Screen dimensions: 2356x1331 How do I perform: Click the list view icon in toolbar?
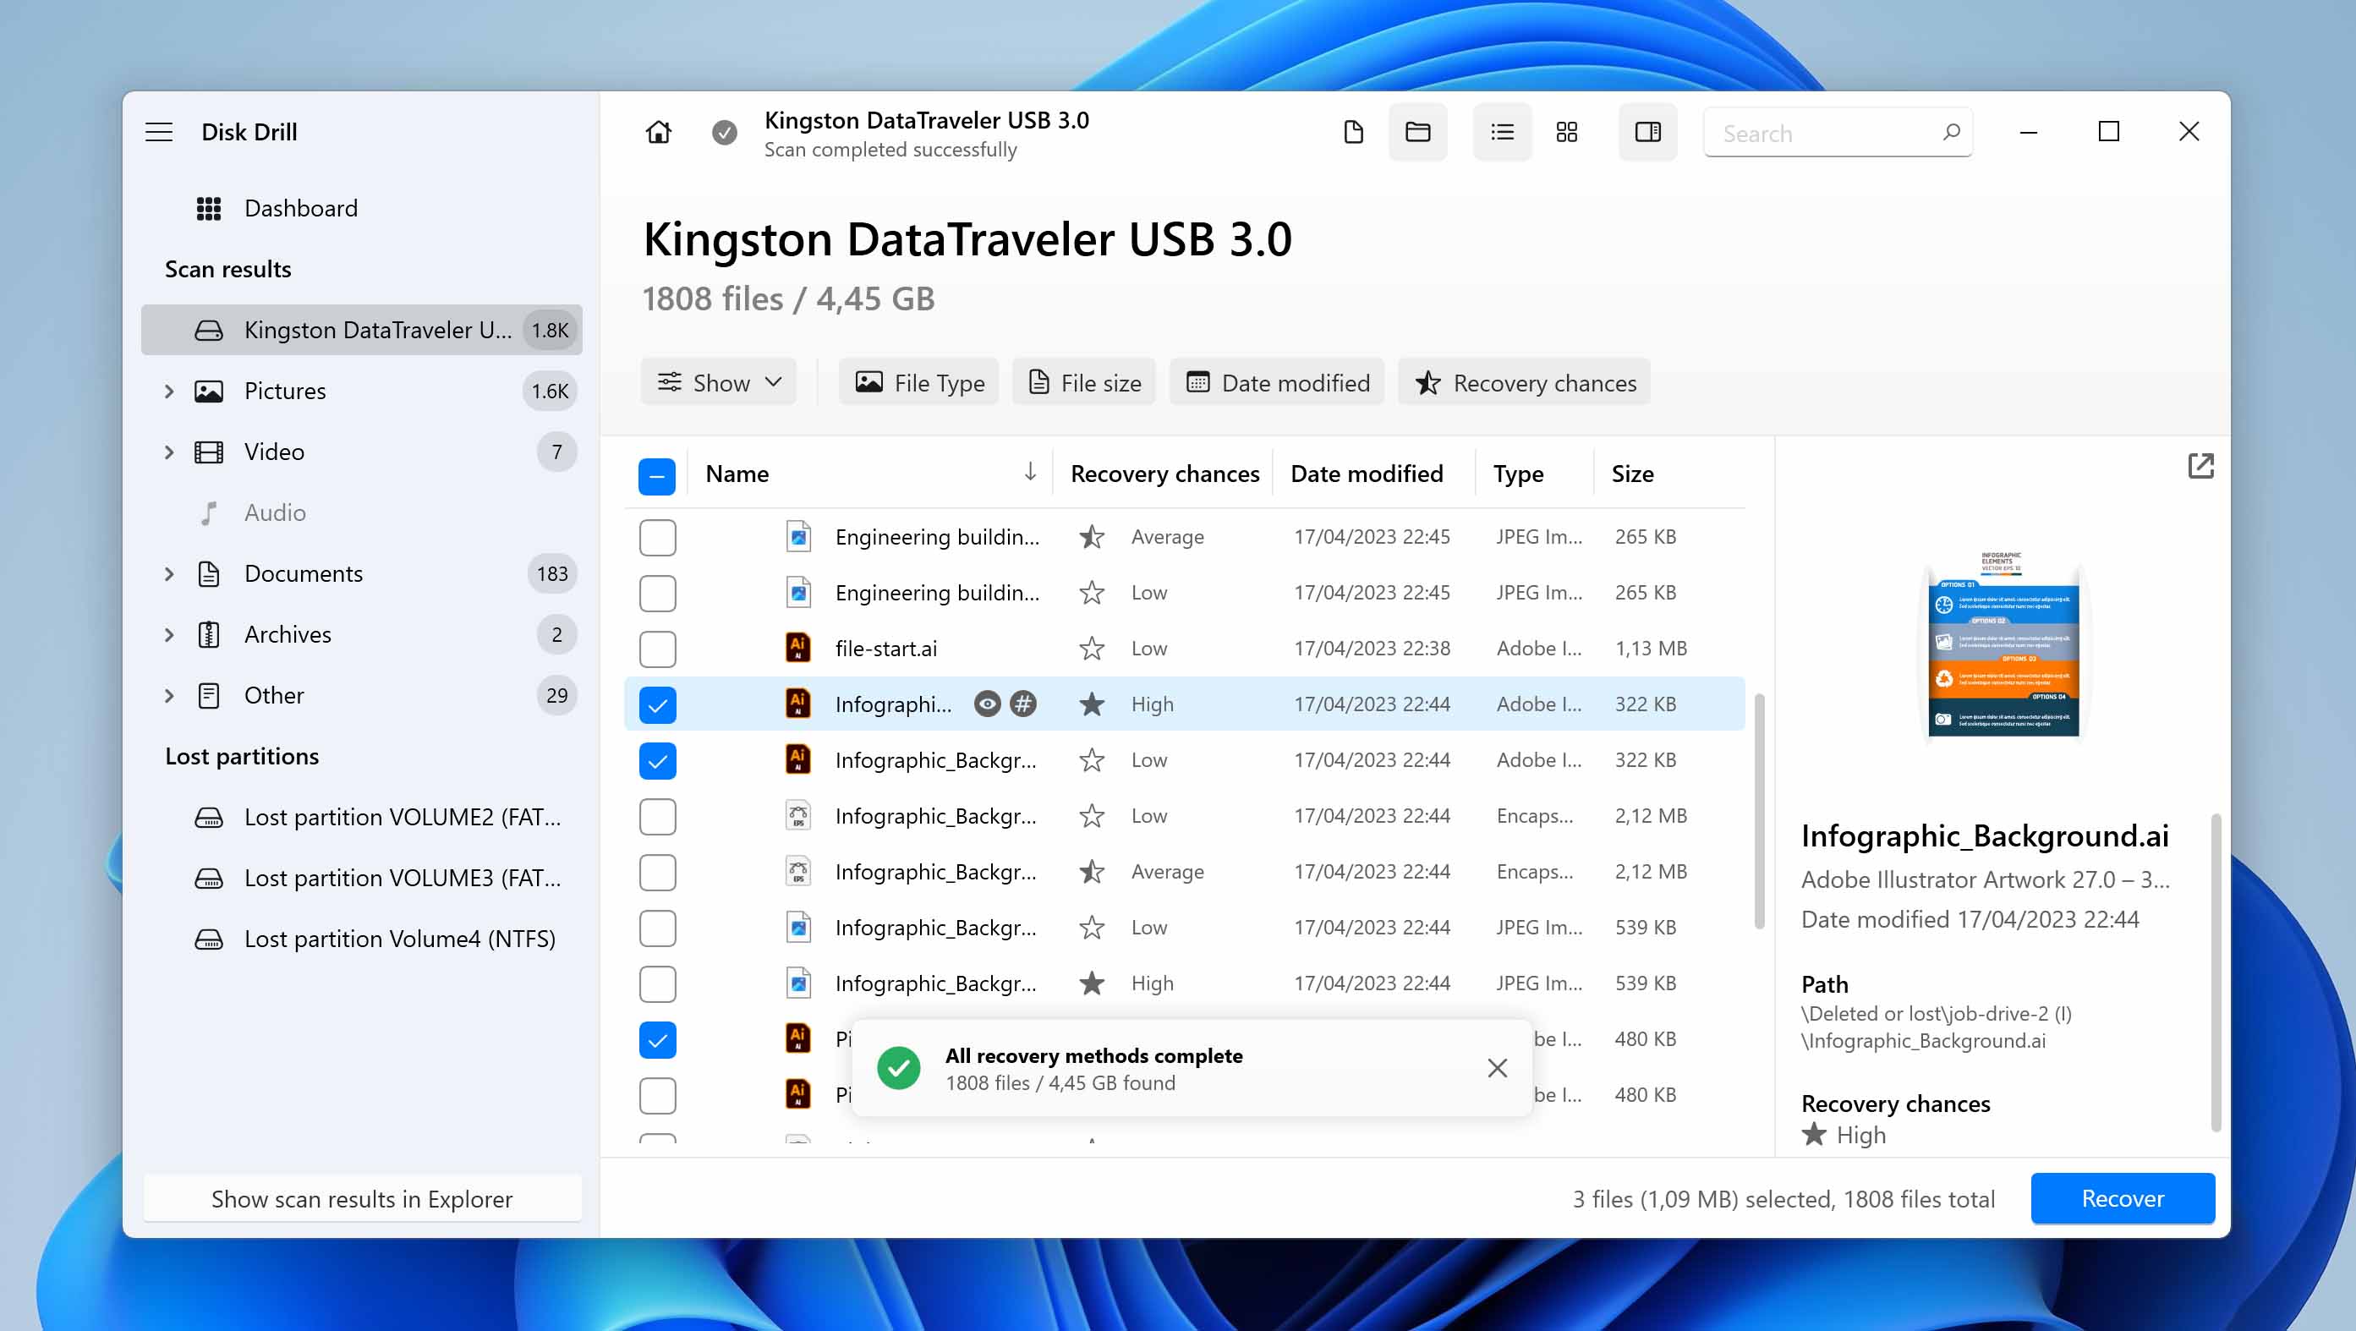coord(1500,133)
